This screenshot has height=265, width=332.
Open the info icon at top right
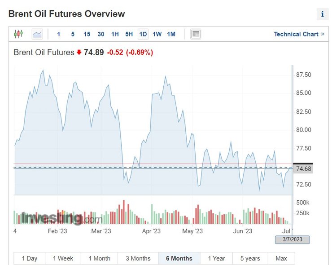pyautogui.click(x=322, y=14)
